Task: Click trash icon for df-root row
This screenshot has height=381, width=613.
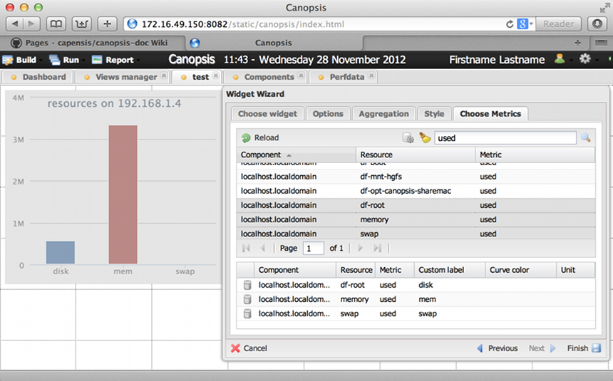Action: (x=247, y=285)
